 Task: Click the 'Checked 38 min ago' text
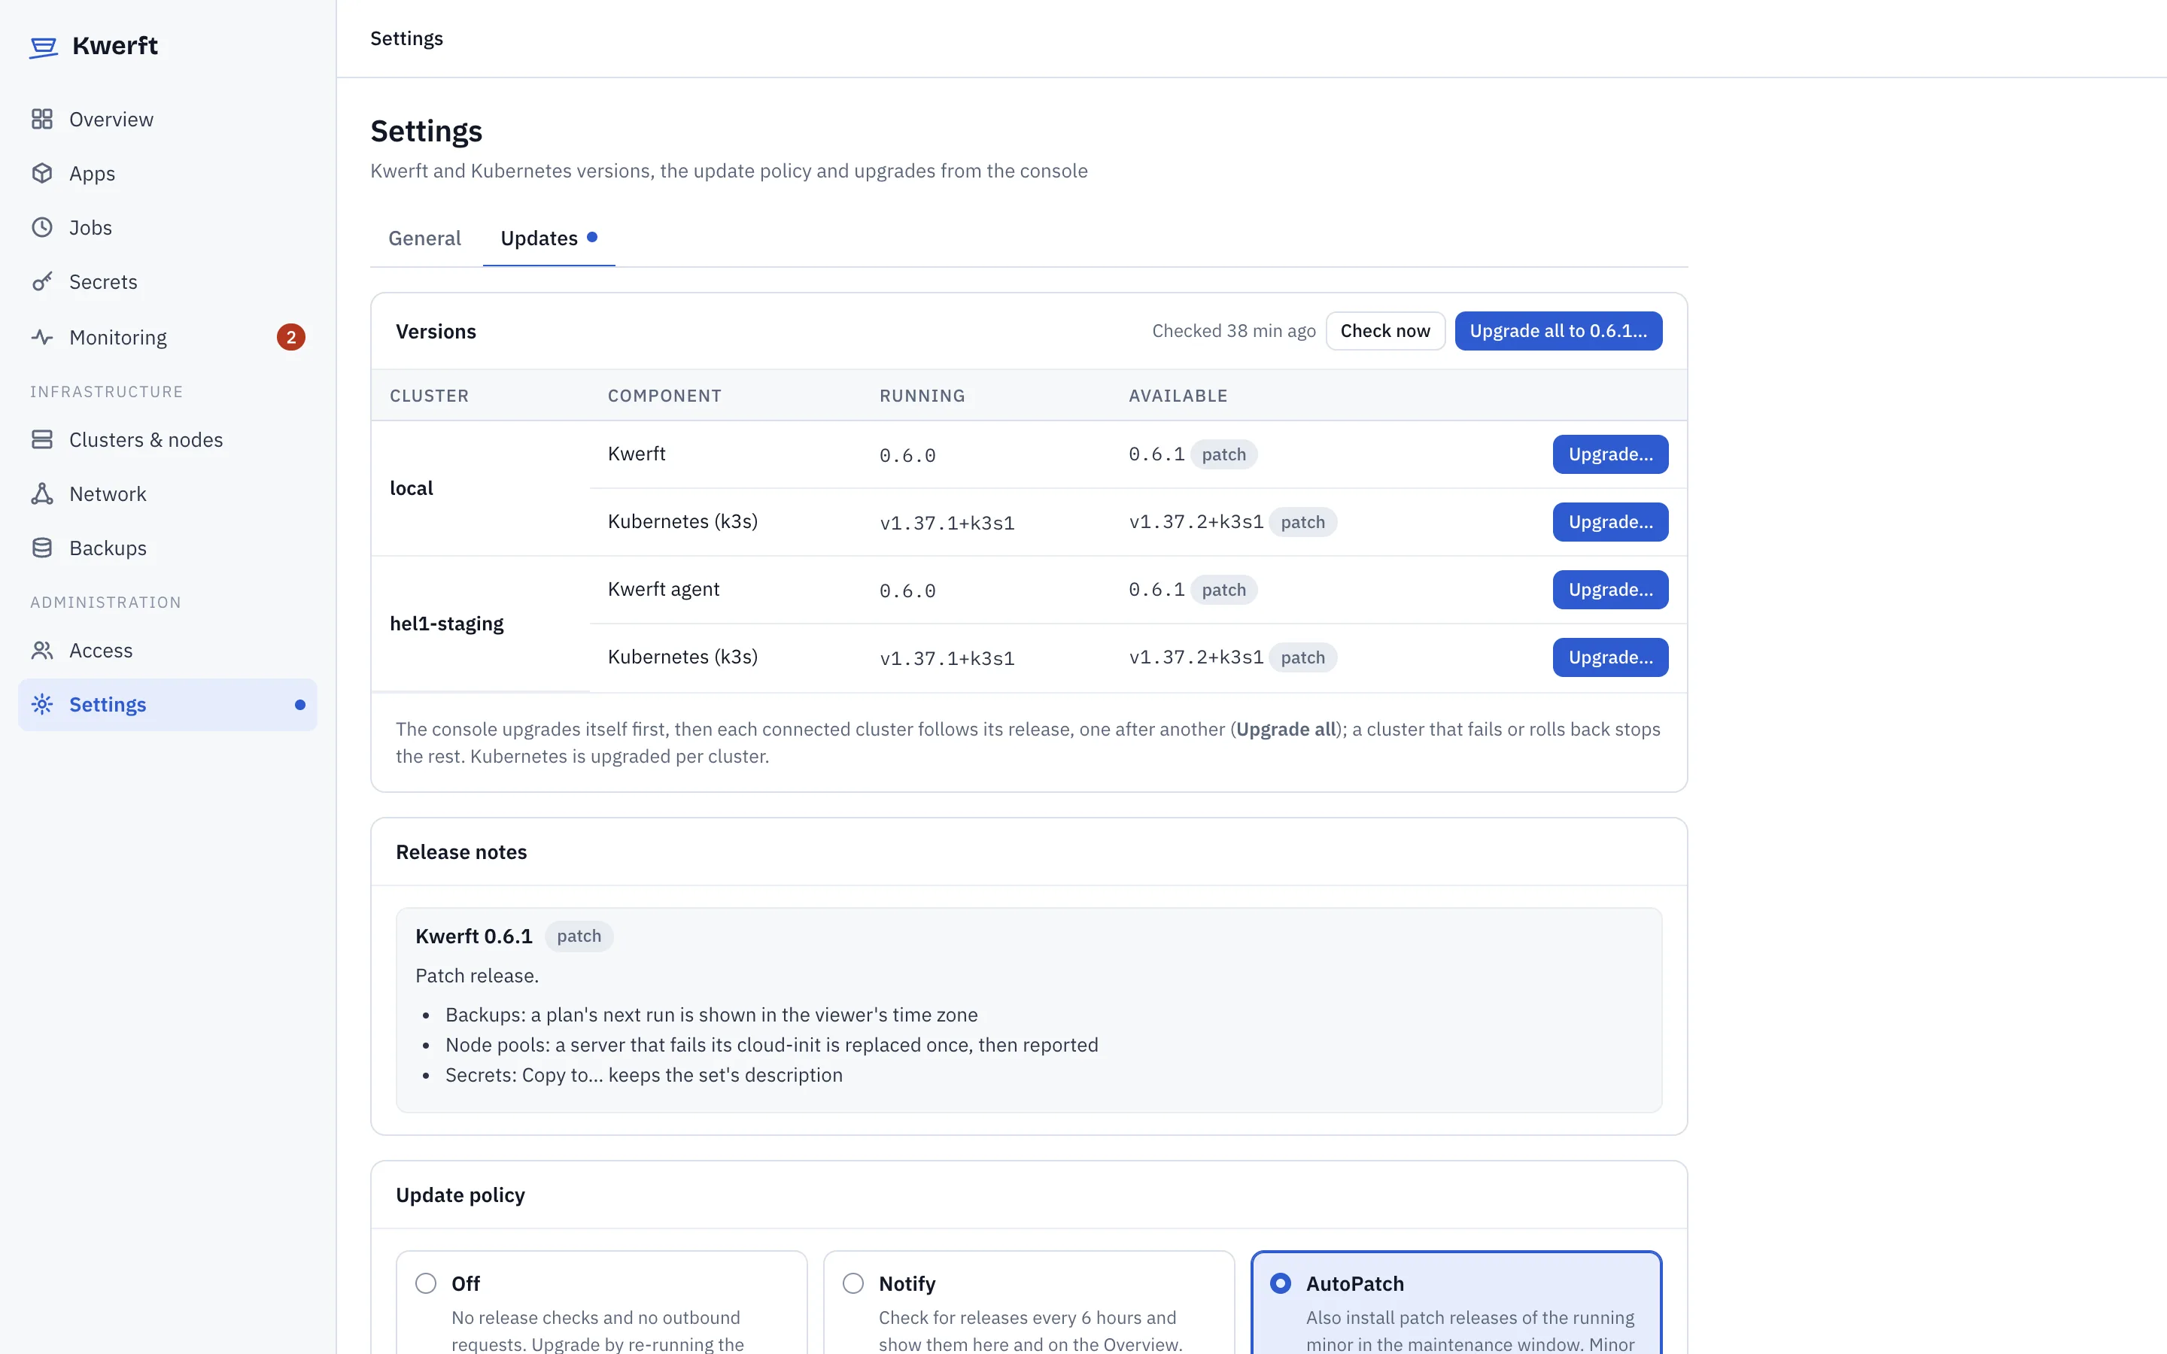(1234, 330)
